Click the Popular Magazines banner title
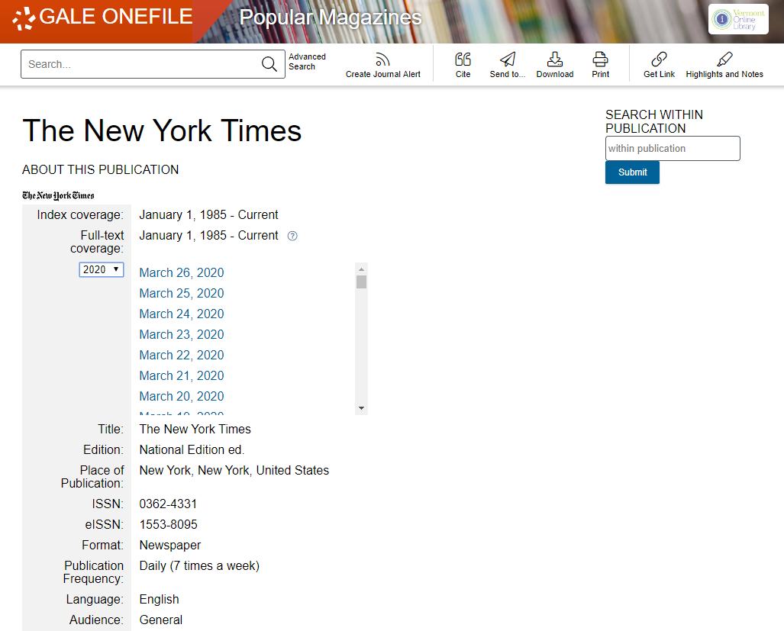784x631 pixels. click(331, 18)
